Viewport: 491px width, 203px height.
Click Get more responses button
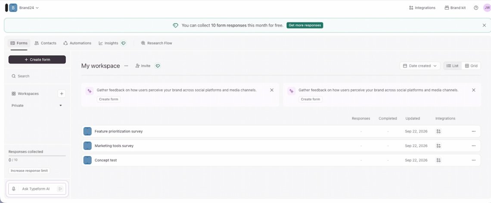pyautogui.click(x=305, y=25)
